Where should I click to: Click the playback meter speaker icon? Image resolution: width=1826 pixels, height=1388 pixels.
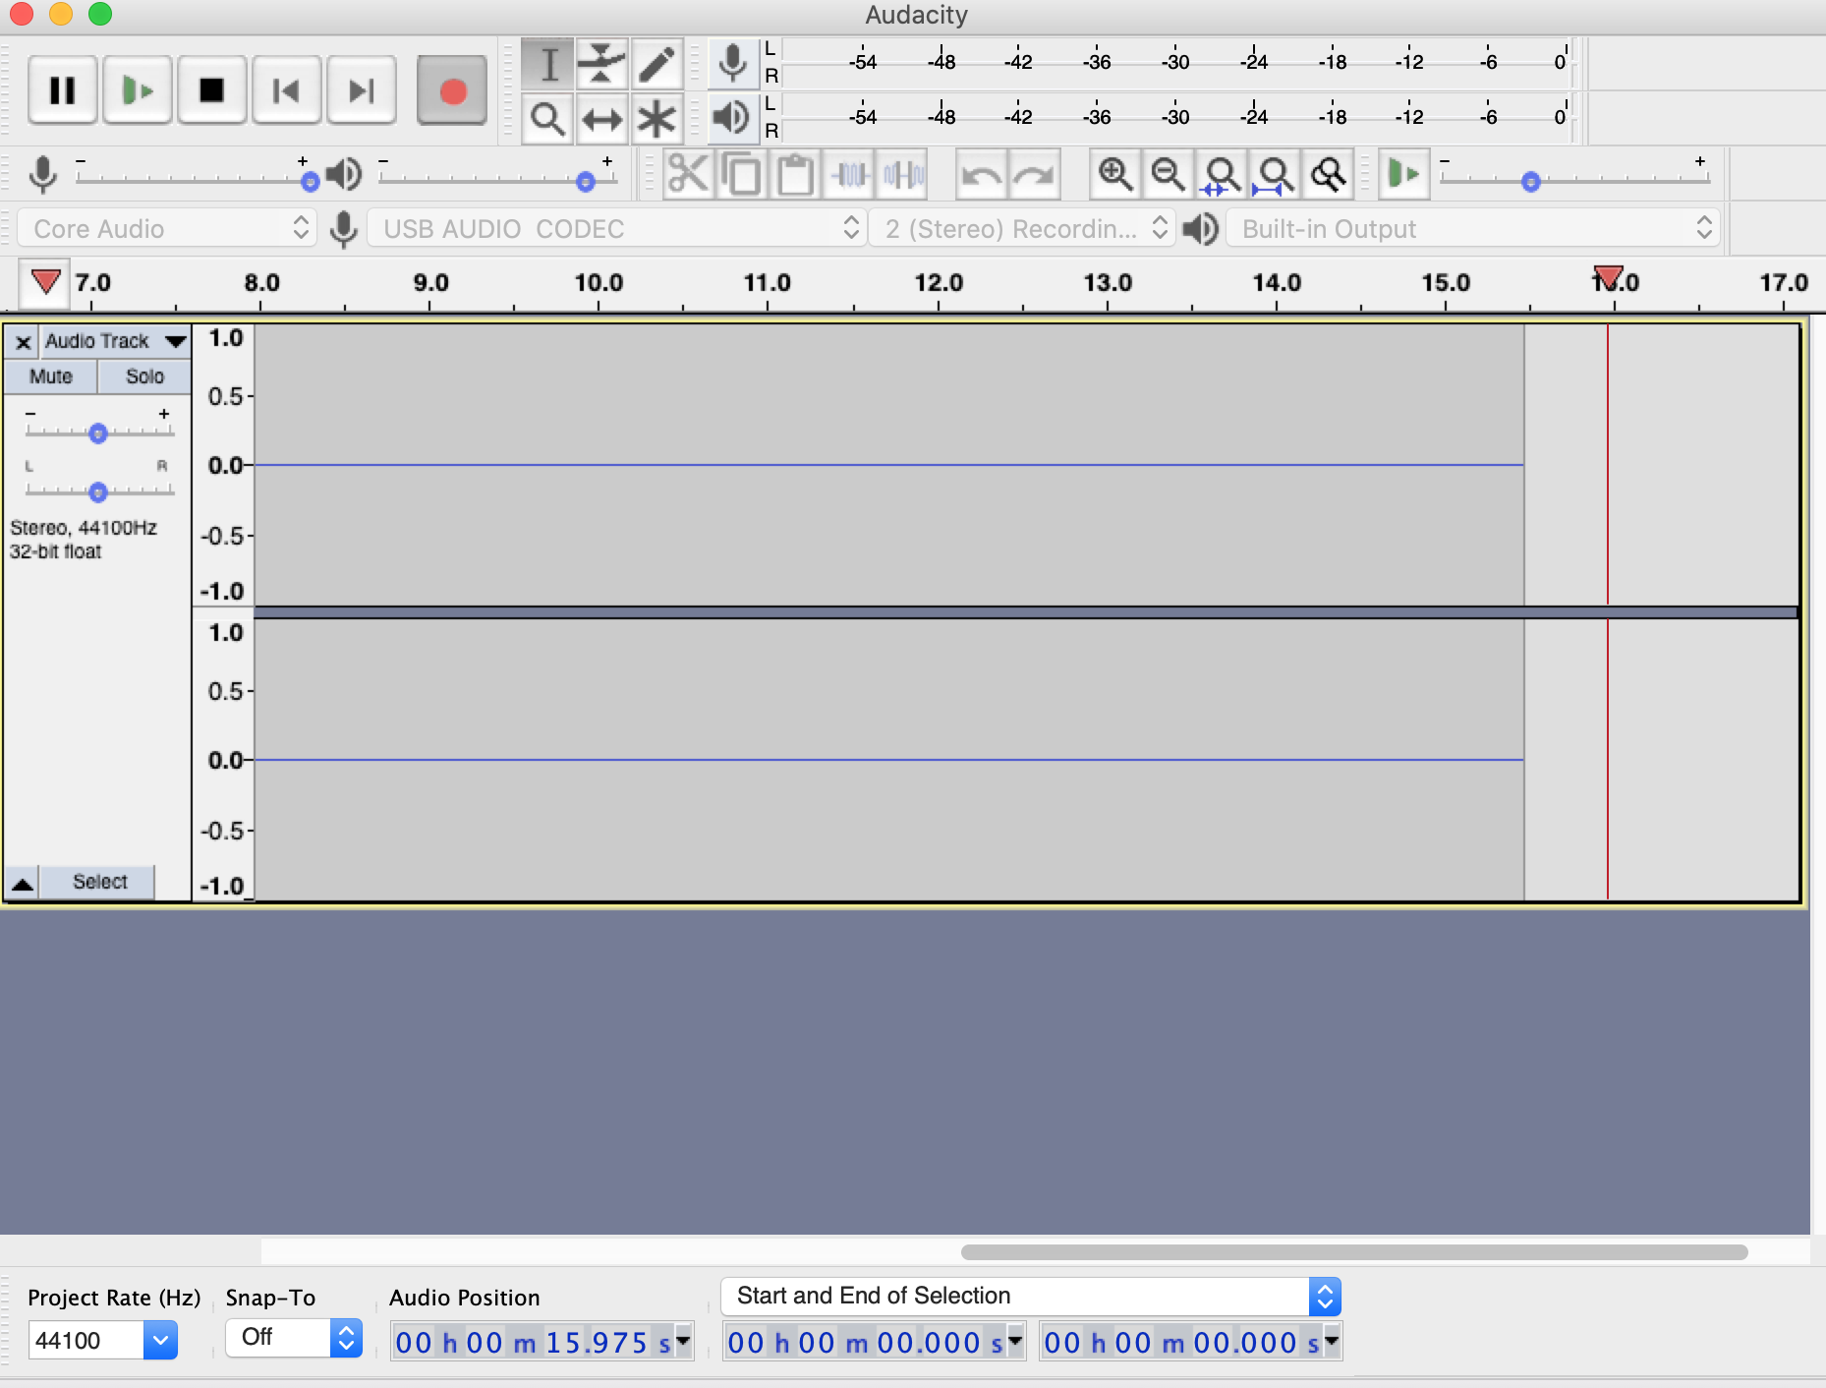click(x=732, y=118)
